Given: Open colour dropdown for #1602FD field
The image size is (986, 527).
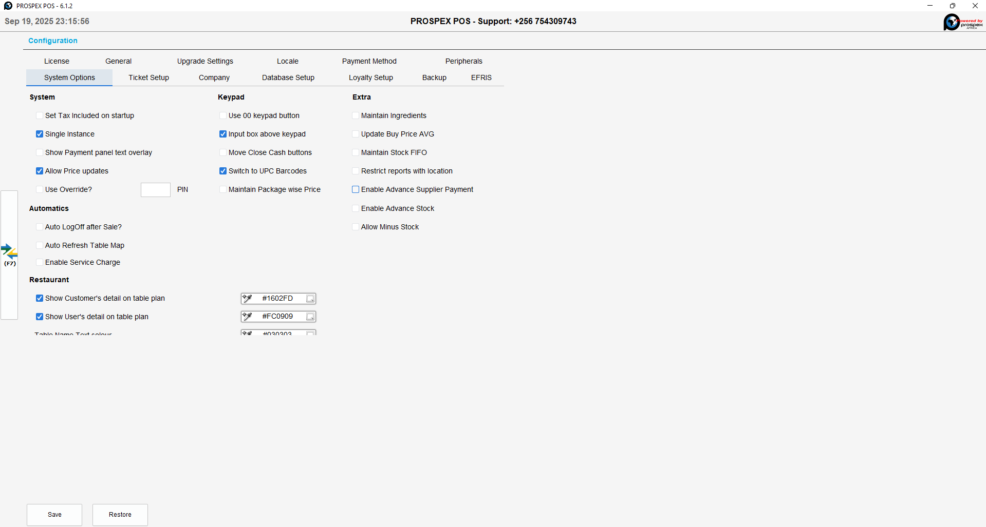Looking at the screenshot, I should coord(310,299).
